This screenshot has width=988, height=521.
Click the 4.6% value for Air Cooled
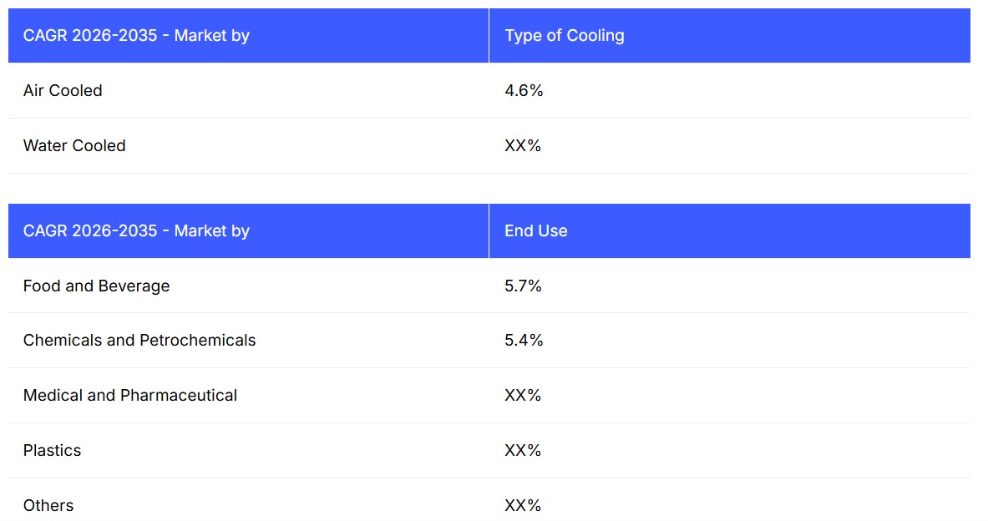pos(524,91)
